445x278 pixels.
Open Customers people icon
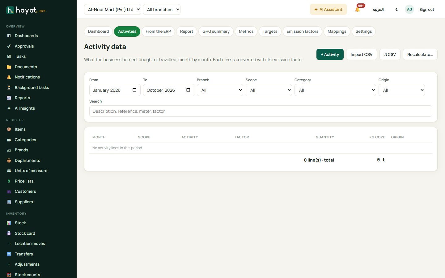pos(9,192)
